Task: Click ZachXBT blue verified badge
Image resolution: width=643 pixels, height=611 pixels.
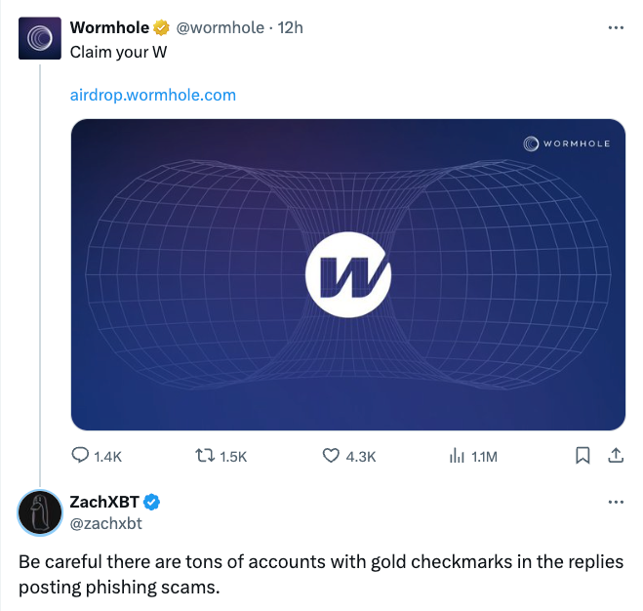Action: (x=151, y=502)
